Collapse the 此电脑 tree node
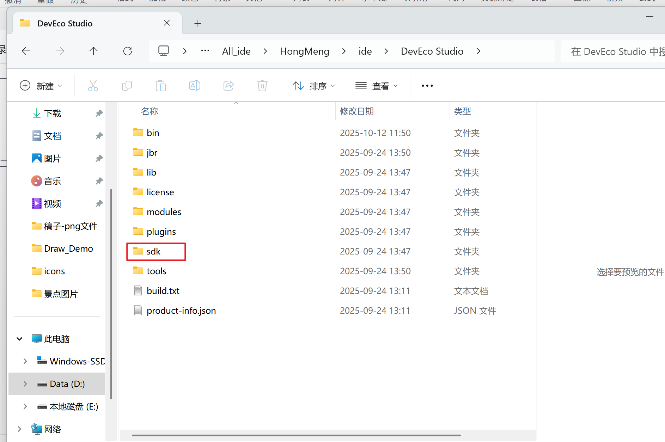The width and height of the screenshot is (665, 442). [x=19, y=339]
